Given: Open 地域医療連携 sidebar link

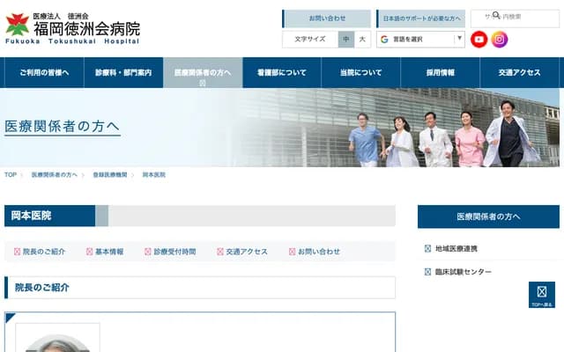Looking at the screenshot, I should pos(456,248).
